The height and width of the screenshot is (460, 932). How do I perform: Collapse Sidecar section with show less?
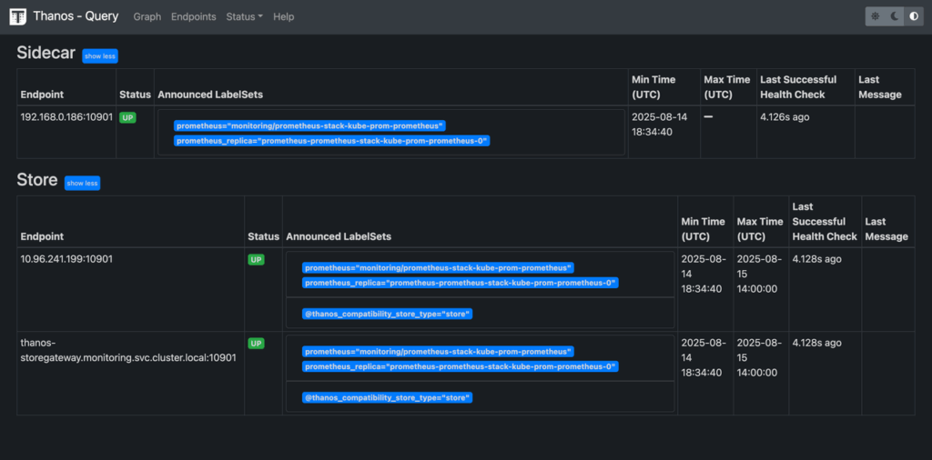tap(100, 55)
